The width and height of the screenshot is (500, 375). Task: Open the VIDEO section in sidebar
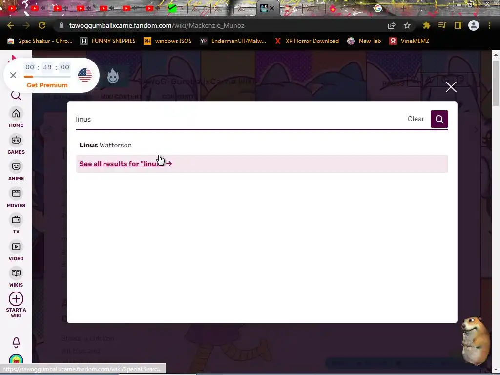pos(16,251)
